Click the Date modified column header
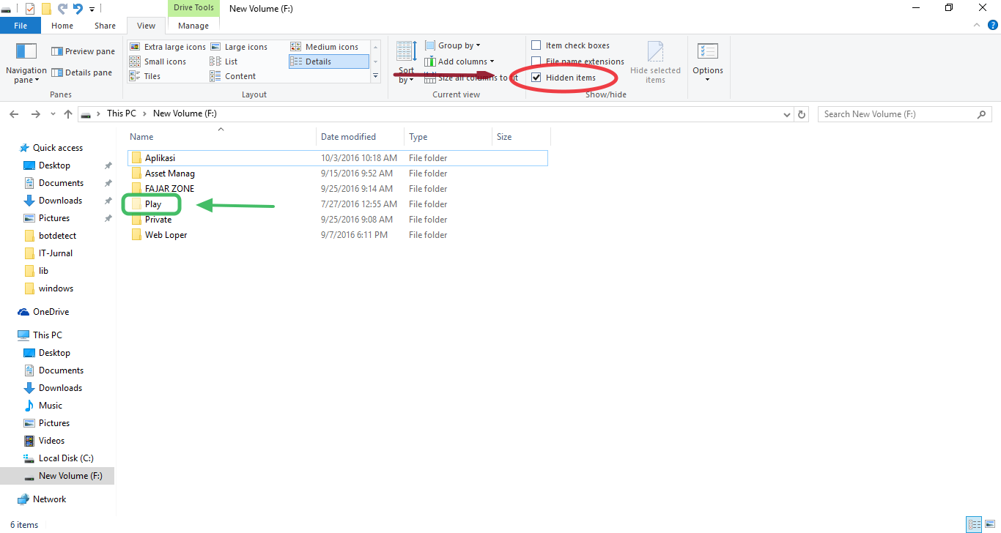Screen dimensions: 1001x533 coord(348,137)
